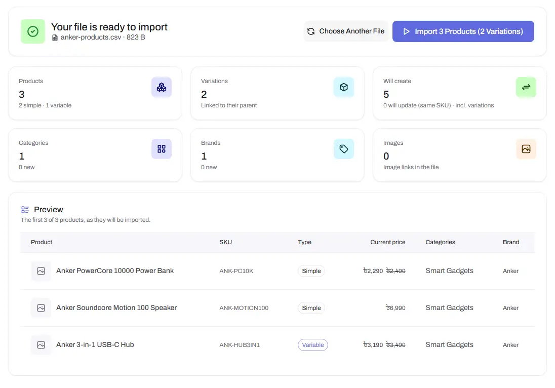Click the Preview heading text
555x388 pixels.
point(49,210)
